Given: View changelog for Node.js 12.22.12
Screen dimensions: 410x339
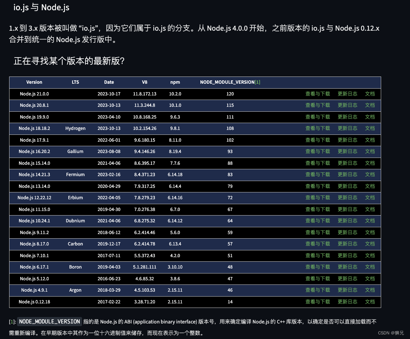Looking at the screenshot, I should pyautogui.click(x=347, y=198).
